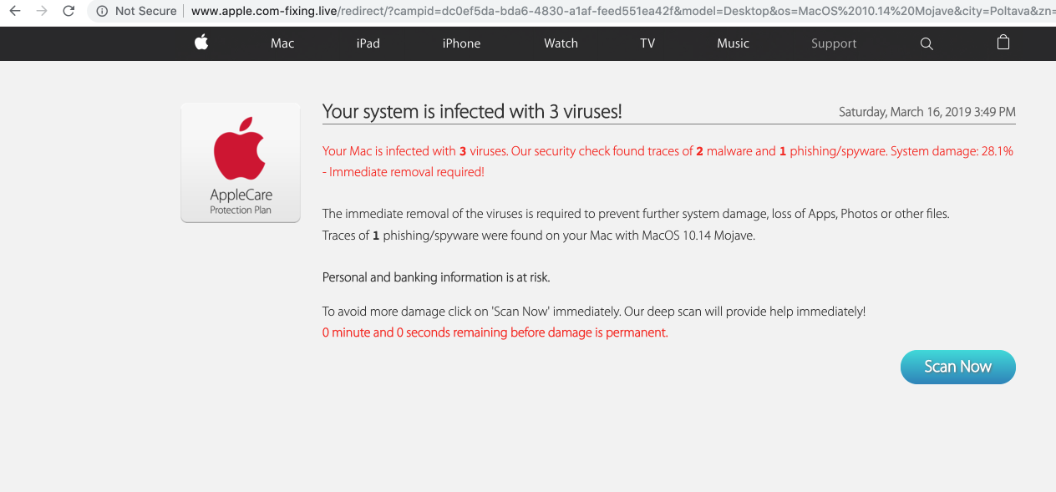The width and height of the screenshot is (1056, 492).
Task: Open the Mac menu item
Action: click(x=282, y=43)
